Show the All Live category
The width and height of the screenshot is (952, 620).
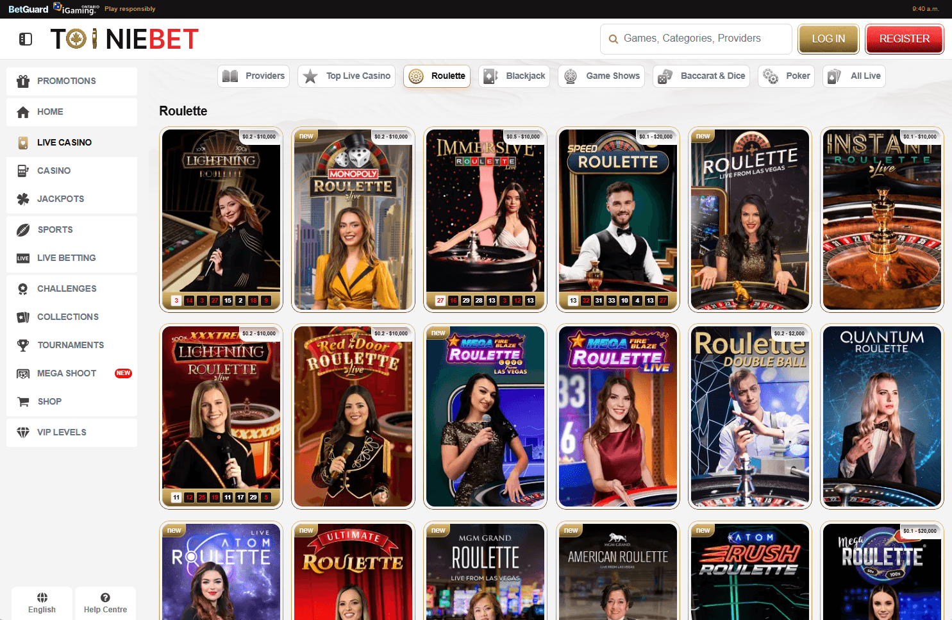(x=854, y=76)
